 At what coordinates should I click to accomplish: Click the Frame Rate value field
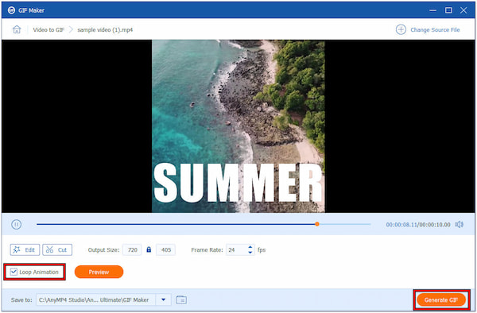(x=237, y=249)
